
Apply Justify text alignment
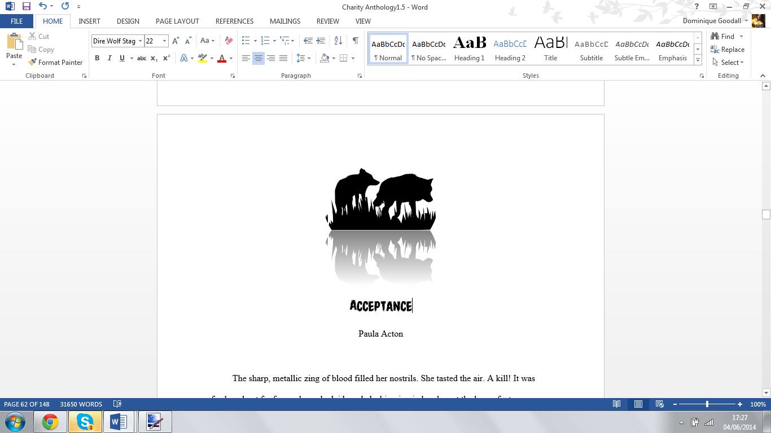coord(283,58)
